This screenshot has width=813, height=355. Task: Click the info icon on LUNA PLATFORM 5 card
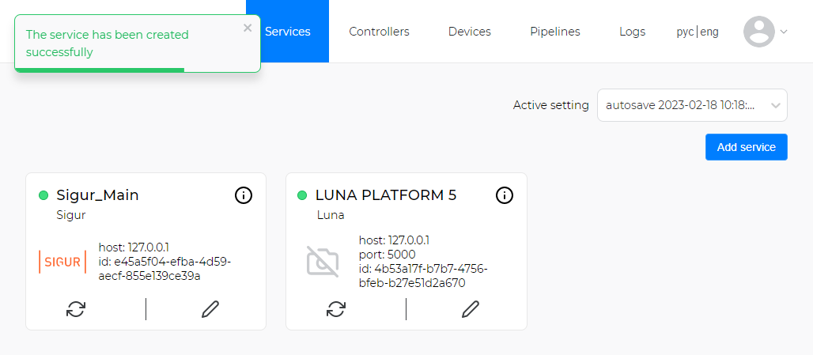[x=504, y=195]
